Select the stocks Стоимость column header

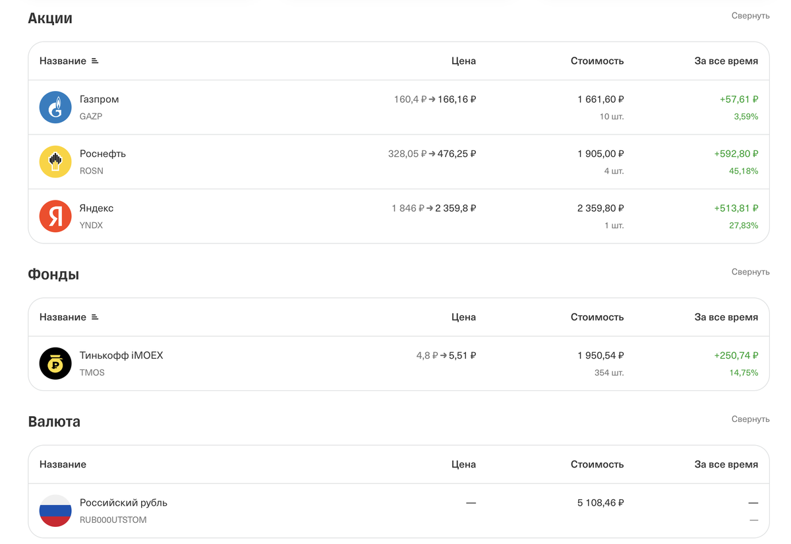[x=597, y=61]
